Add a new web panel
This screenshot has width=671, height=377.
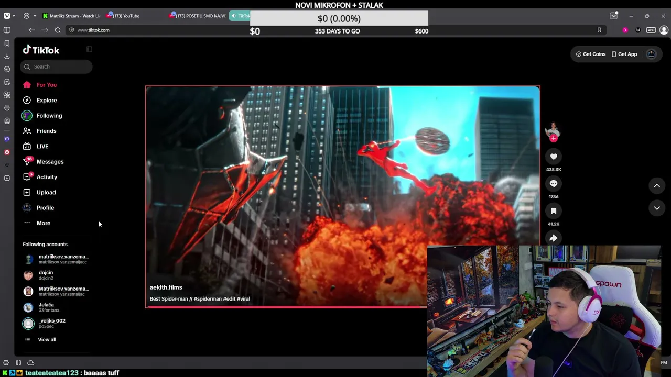point(7,178)
